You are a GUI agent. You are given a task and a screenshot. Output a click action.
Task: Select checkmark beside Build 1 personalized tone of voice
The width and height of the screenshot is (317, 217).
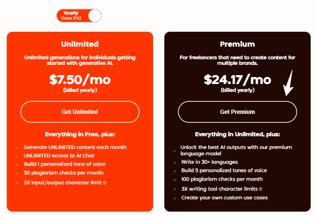(17, 165)
